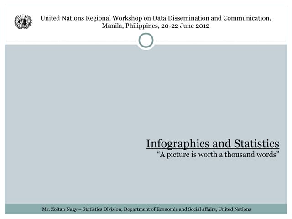Click the empty gray slide body area
This screenshot has width=292, height=219.
(x=91, y=114)
